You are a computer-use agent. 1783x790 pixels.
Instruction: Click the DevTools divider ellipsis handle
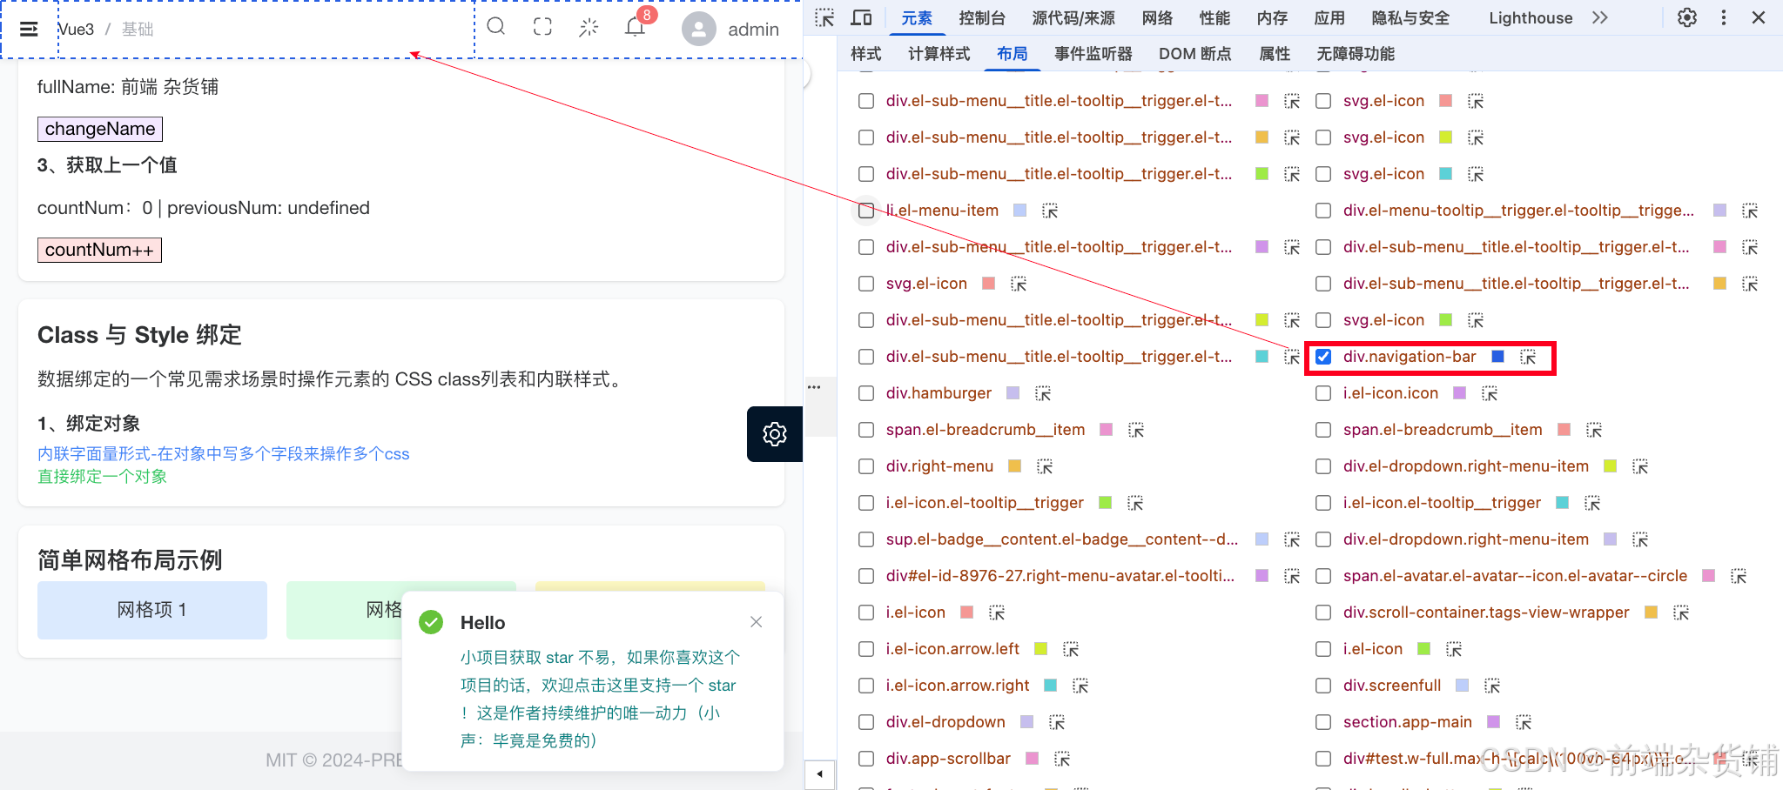pos(814,386)
